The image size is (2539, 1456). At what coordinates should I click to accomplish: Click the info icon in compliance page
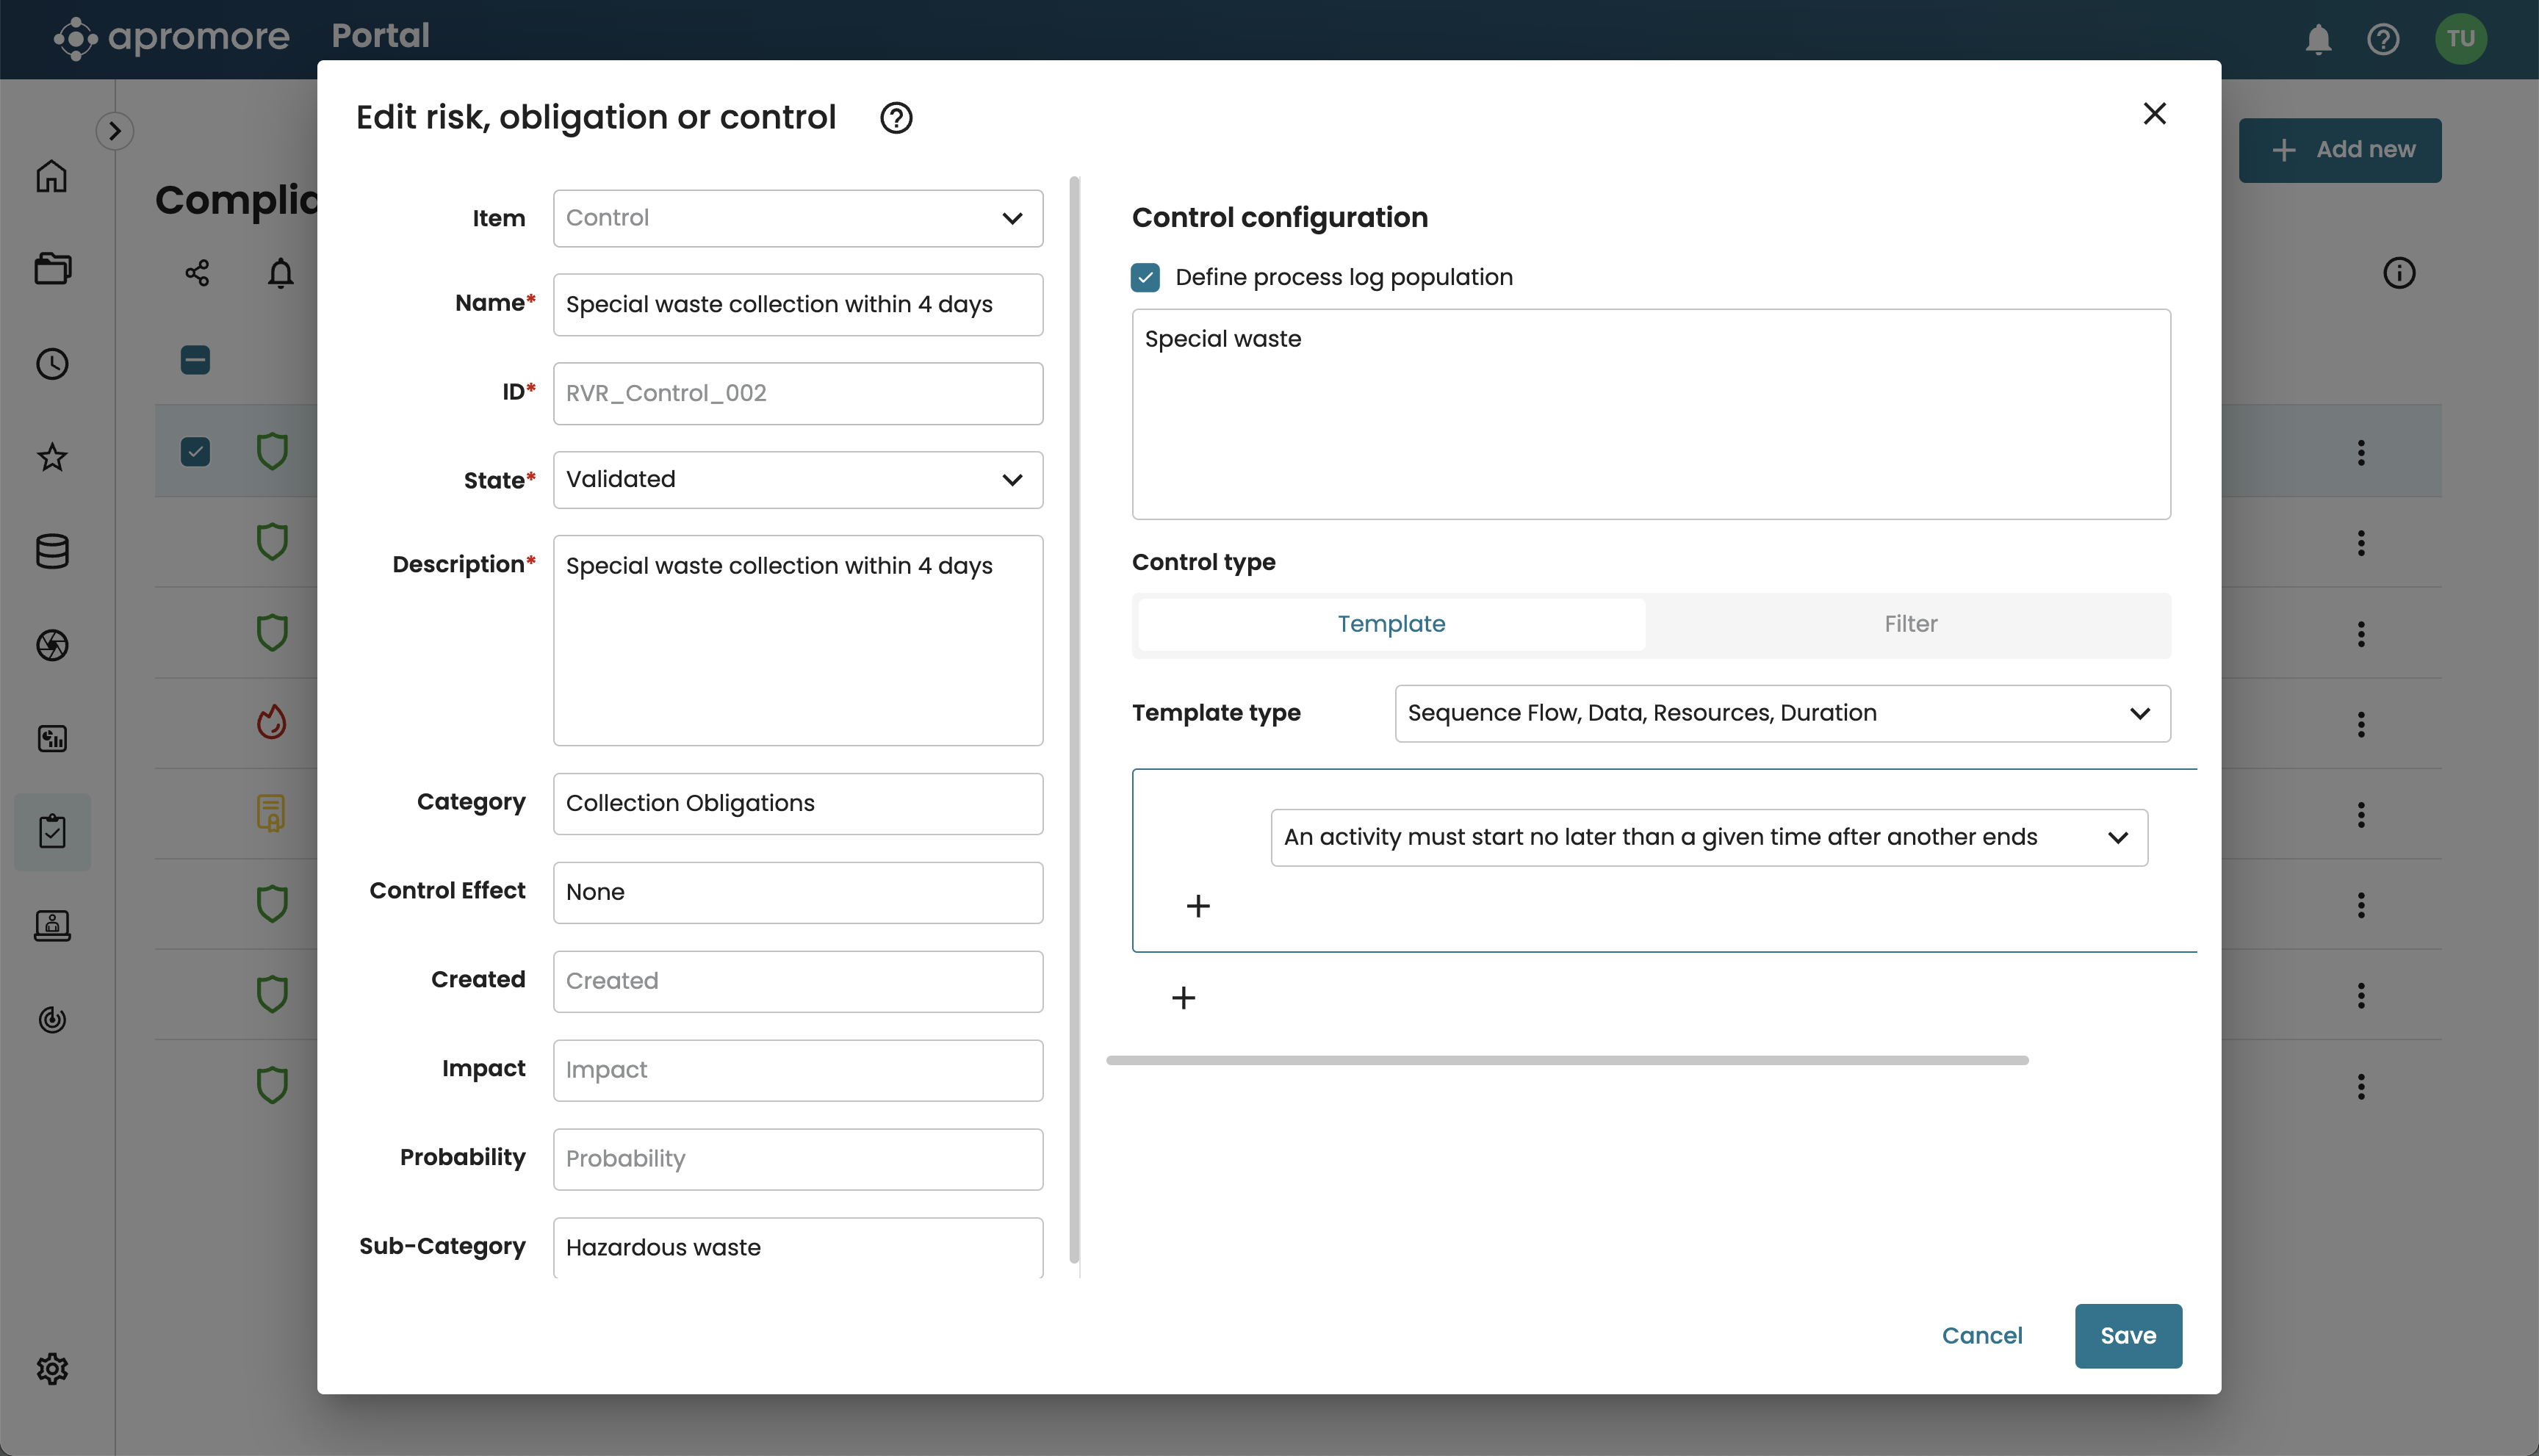[2398, 273]
